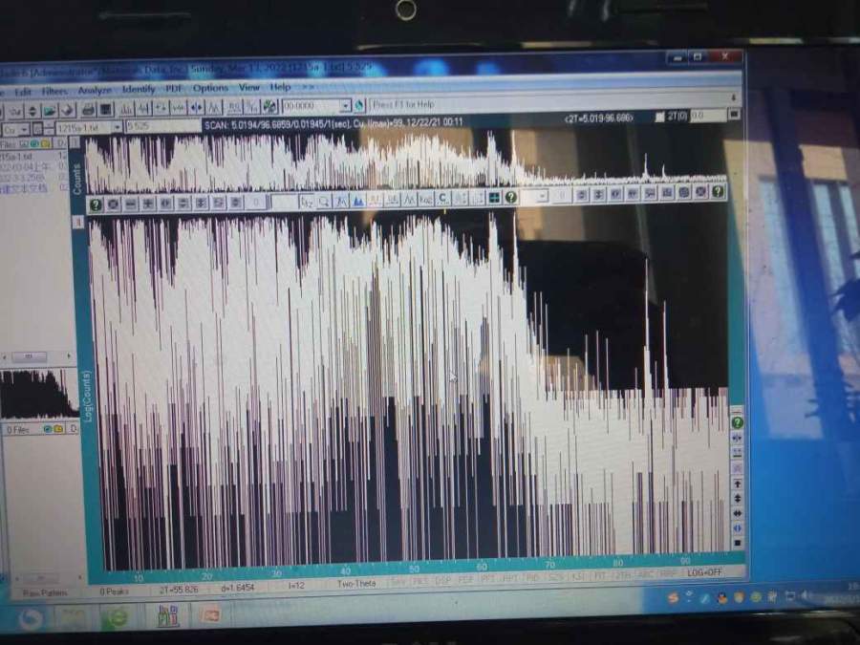
Task: Open the Options menu
Action: [210, 88]
